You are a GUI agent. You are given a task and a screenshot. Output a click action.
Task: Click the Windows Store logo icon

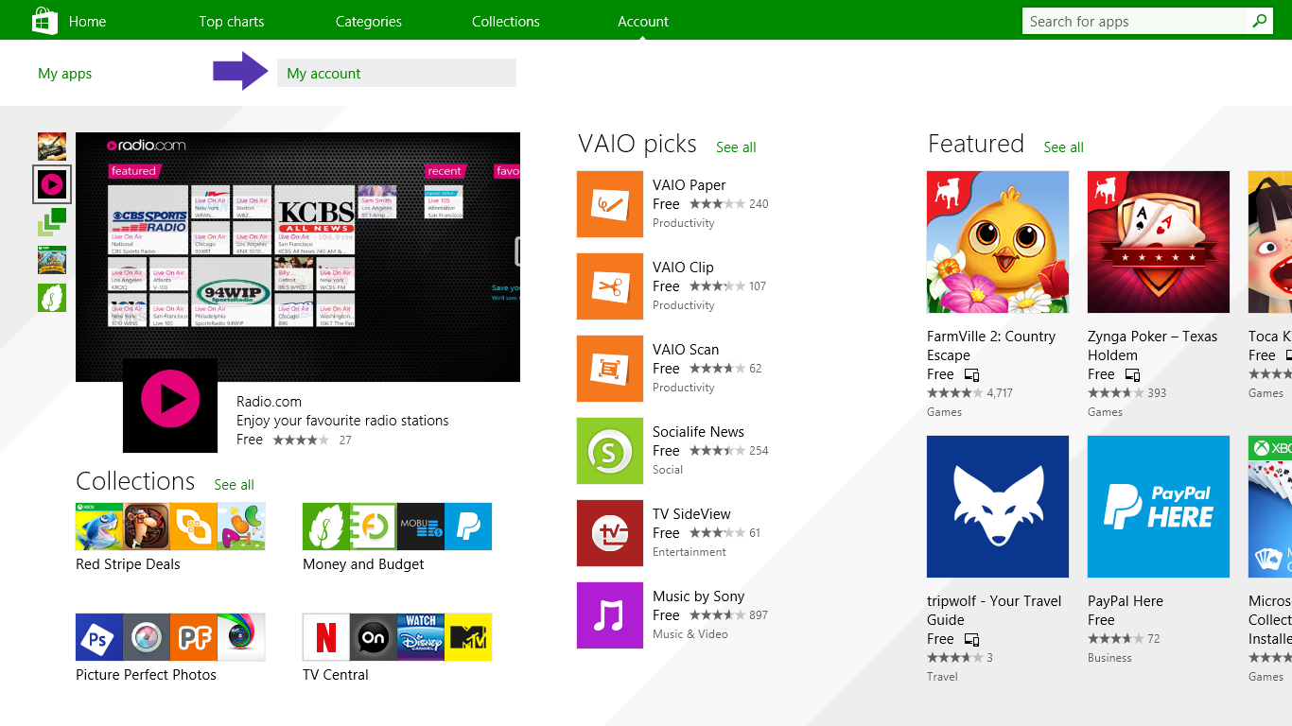[x=44, y=20]
